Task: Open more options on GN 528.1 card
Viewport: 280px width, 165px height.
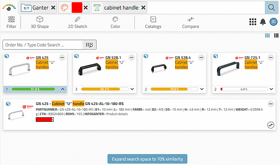Action: pos(132,58)
